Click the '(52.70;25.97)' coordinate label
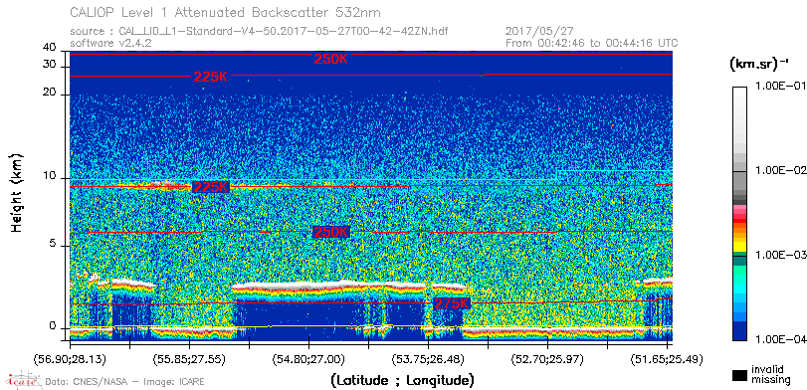Viewport: 807px width, 390px height. [x=548, y=358]
